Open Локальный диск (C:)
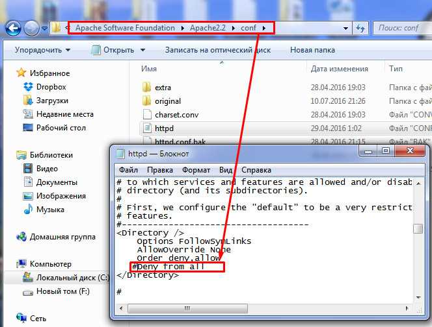 (x=73, y=278)
